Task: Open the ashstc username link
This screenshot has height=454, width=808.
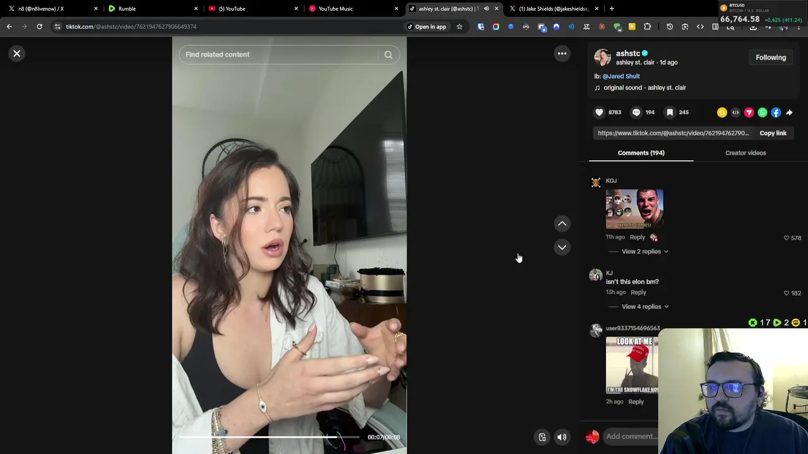Action: (628, 54)
